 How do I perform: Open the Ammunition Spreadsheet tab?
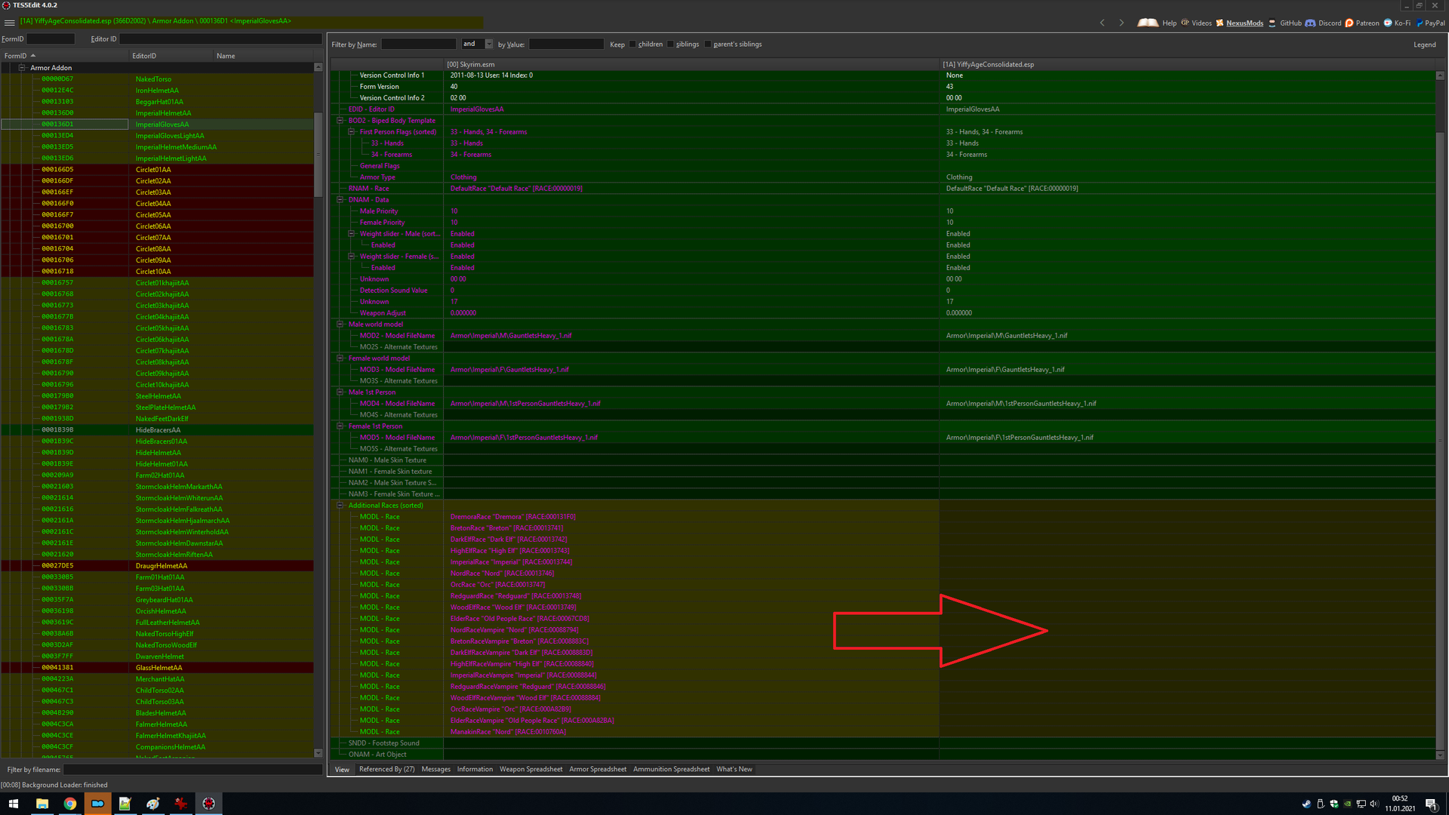[671, 770]
